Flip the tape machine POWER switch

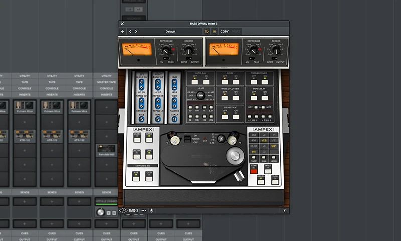click(187, 139)
